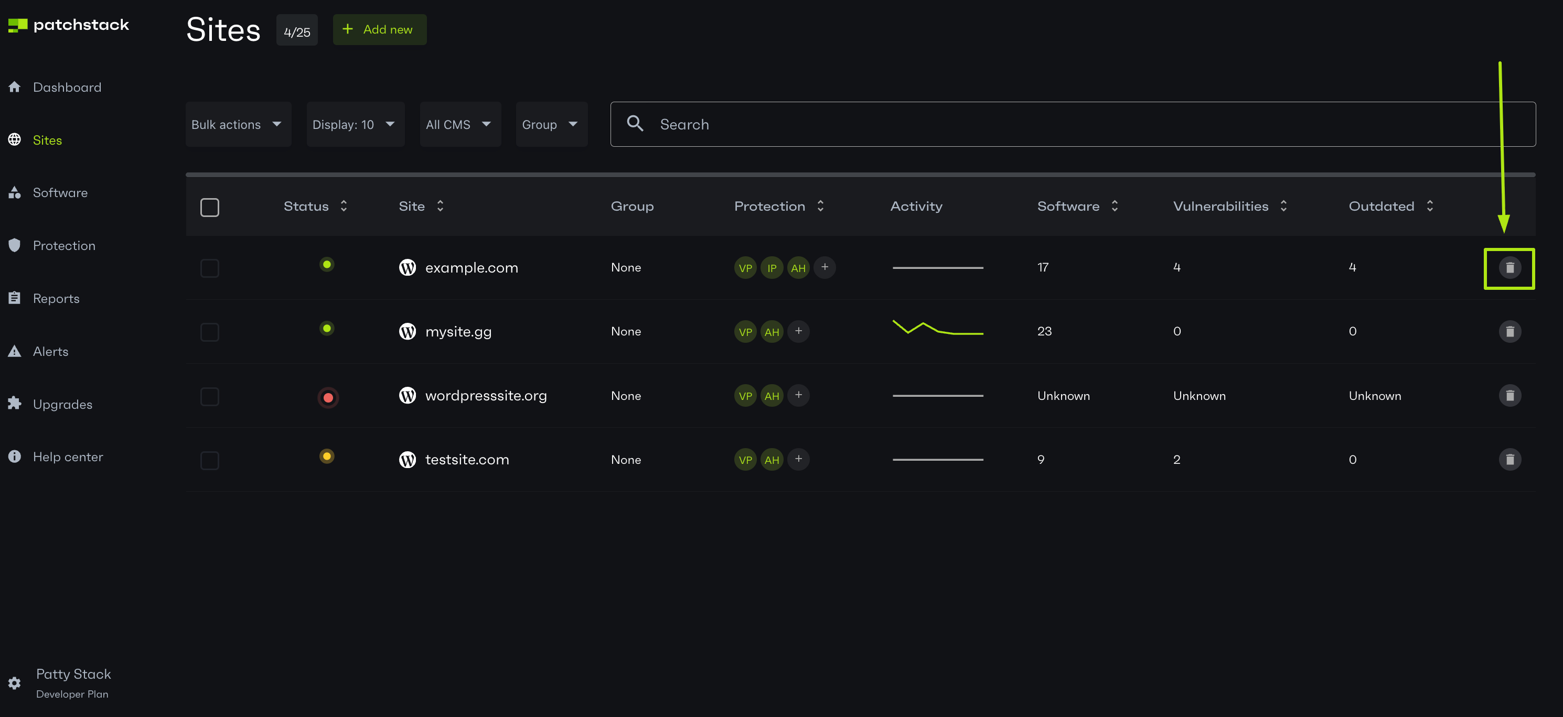Viewport: 1563px width, 717px height.
Task: Click settings gear beside Patty Stack
Action: (x=15, y=683)
